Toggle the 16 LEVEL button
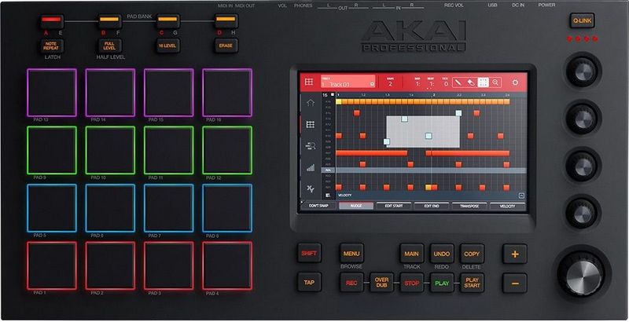 coord(167,46)
